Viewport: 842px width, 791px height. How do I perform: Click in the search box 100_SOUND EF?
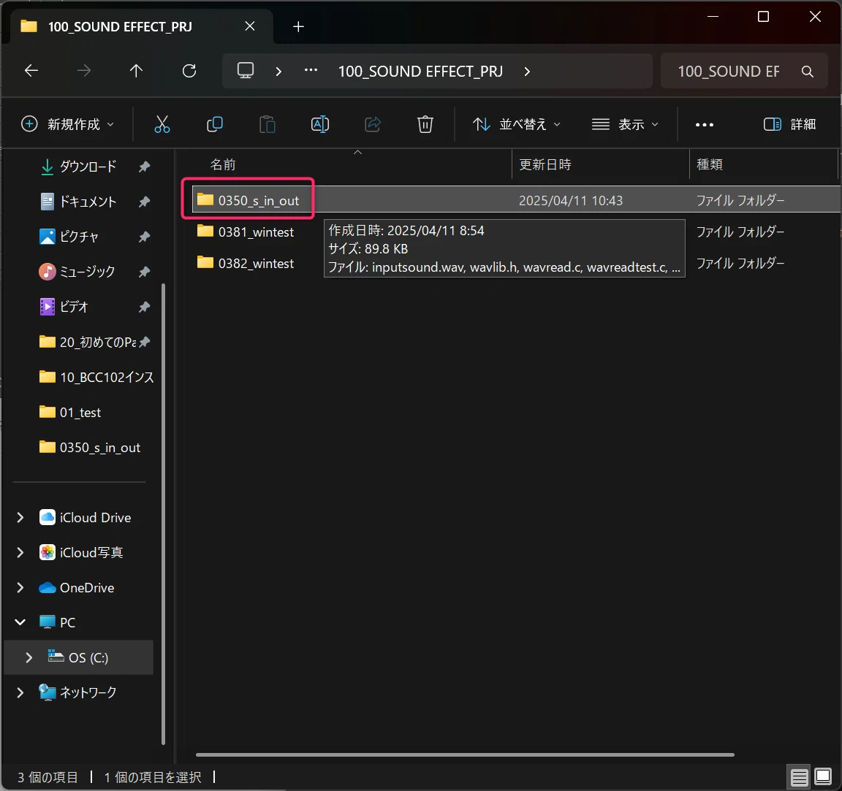(729, 72)
